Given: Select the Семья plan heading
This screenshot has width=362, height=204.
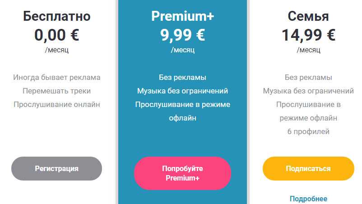Looking at the screenshot, I should pyautogui.click(x=308, y=17).
